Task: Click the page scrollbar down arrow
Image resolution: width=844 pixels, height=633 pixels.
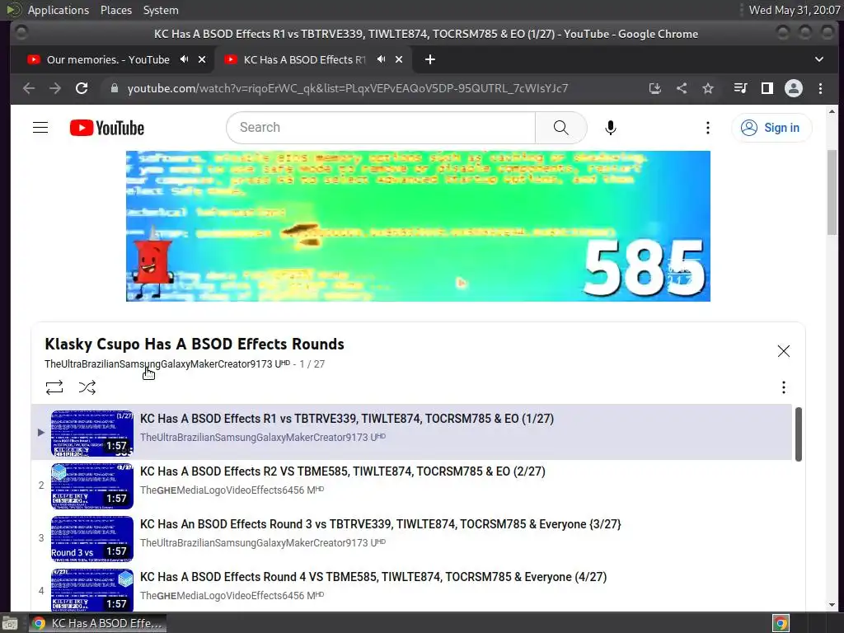Action: (832, 604)
